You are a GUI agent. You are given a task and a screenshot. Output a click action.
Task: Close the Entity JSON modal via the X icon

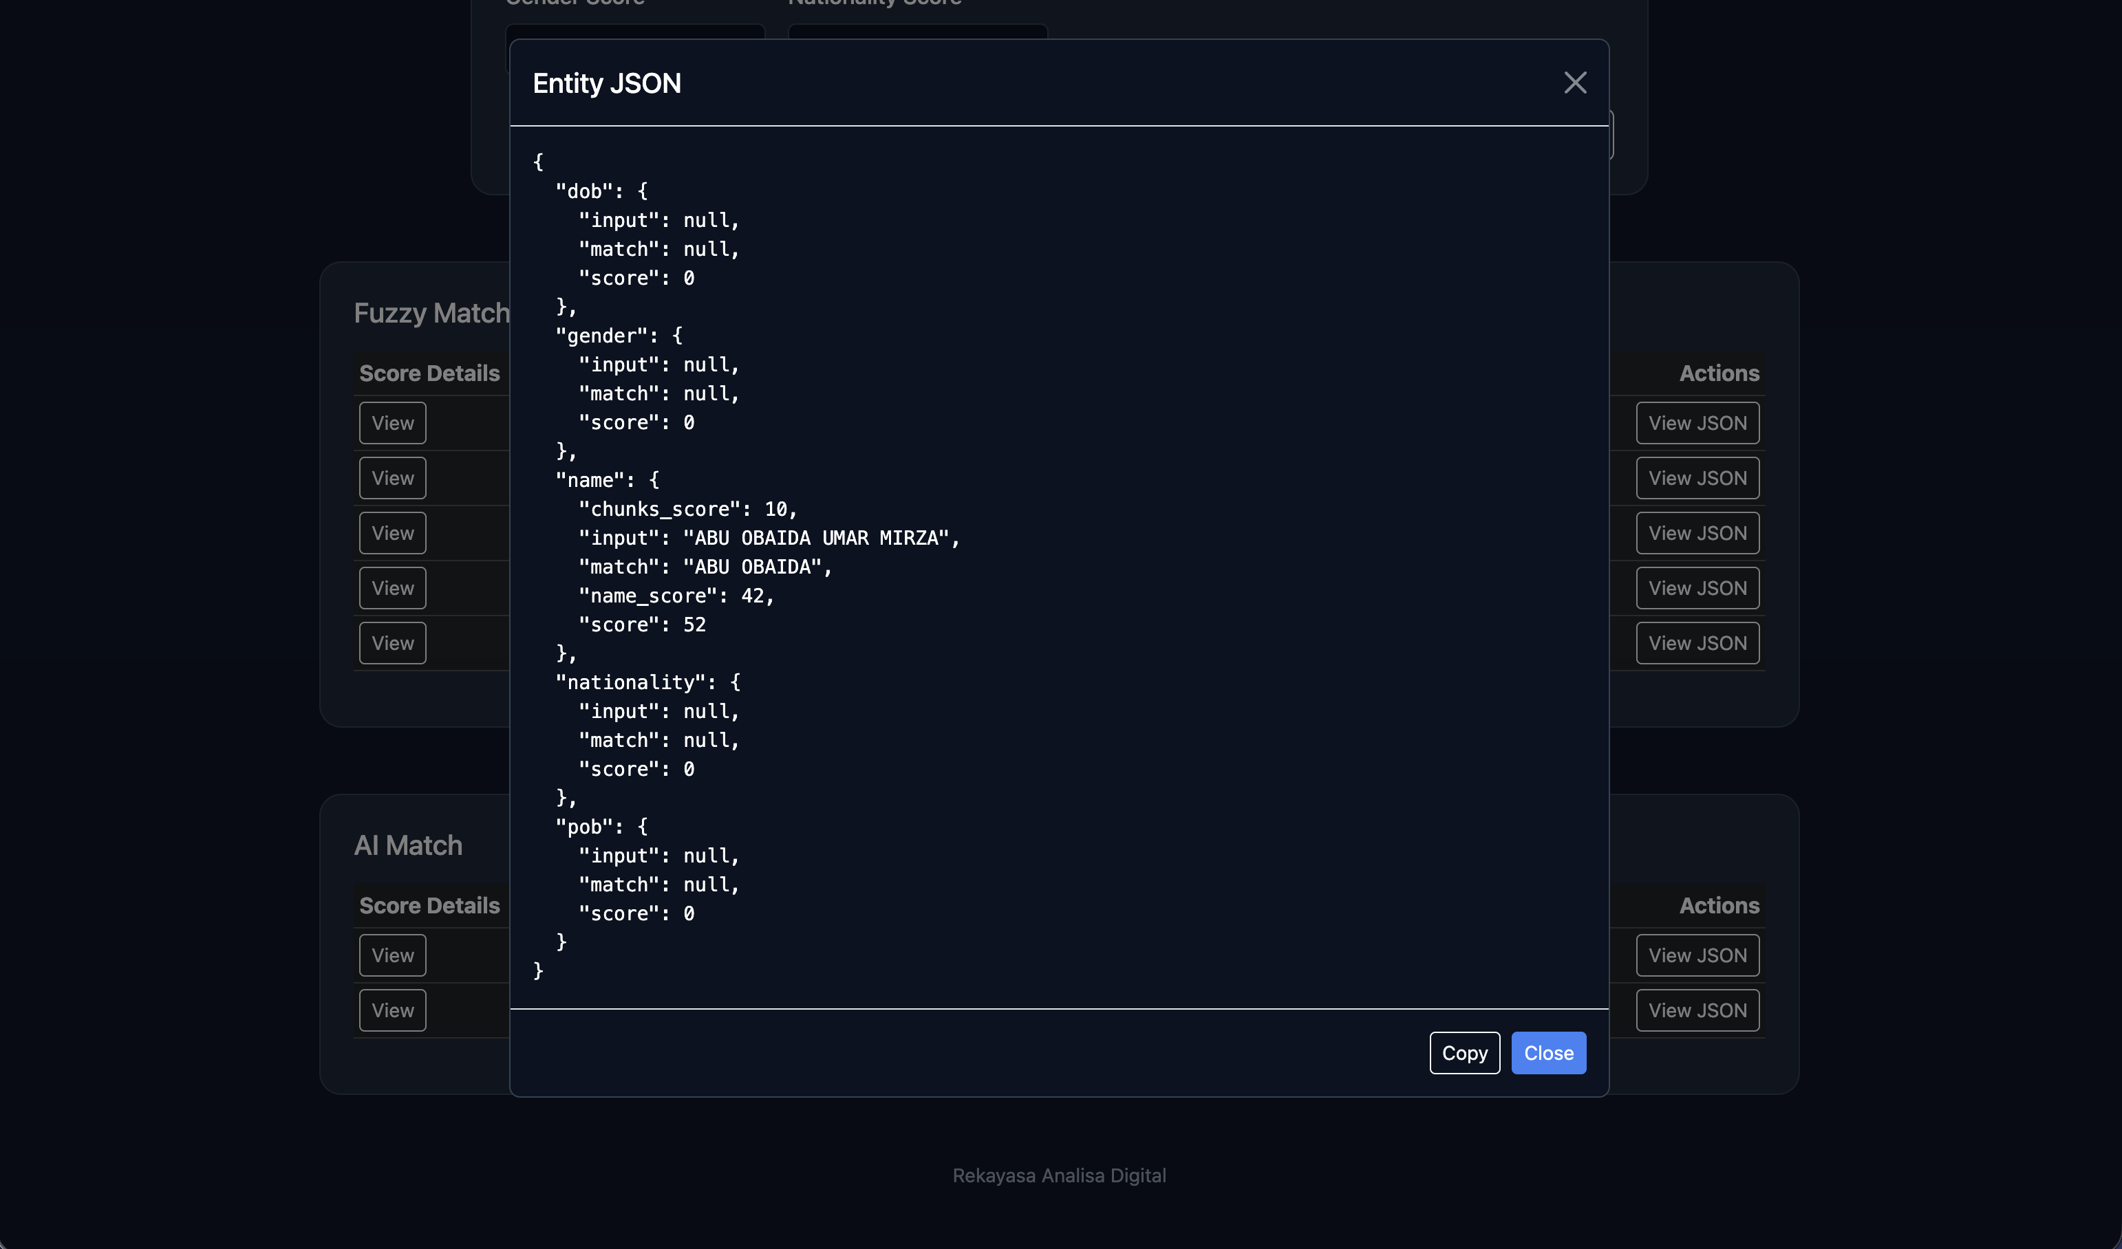point(1575,83)
